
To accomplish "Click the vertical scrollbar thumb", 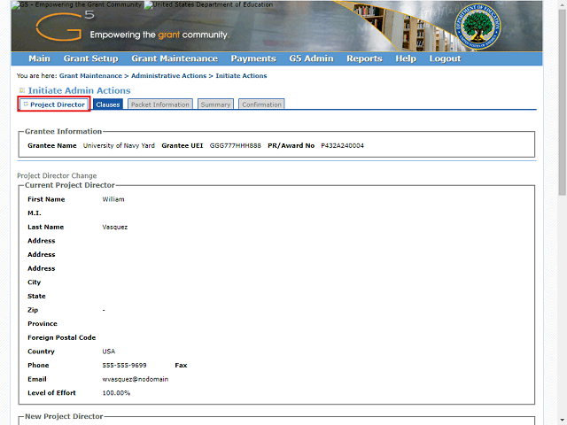I will [562, 101].
